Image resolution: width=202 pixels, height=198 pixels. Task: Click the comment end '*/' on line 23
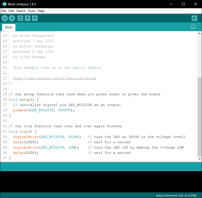pyautogui.click(x=11, y=84)
